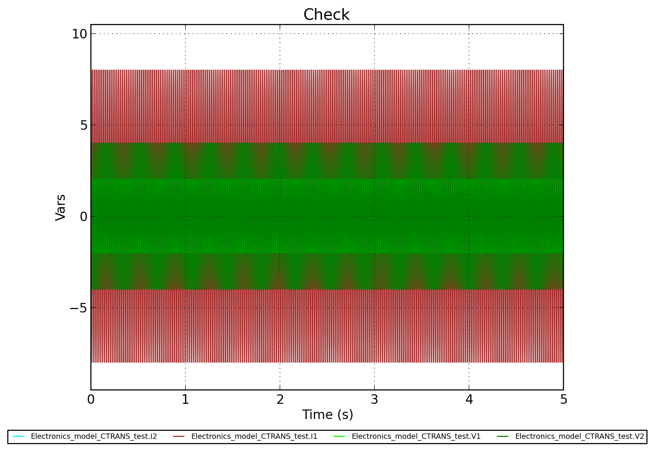
Task: Click the 5 tick label on y-axis
Action: point(83,125)
